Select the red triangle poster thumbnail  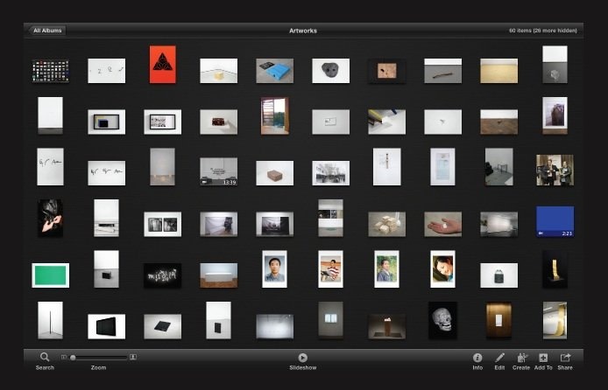pyautogui.click(x=162, y=65)
